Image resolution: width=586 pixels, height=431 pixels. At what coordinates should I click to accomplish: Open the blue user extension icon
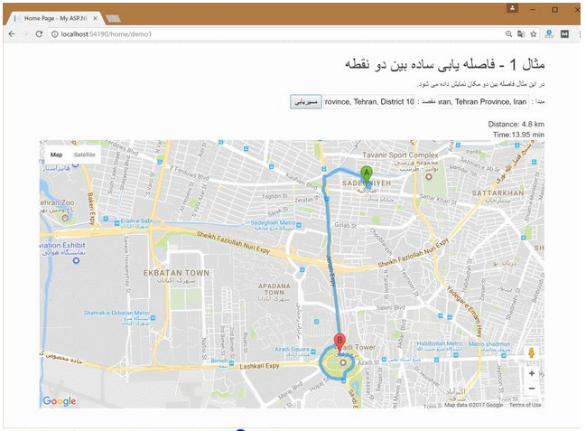pyautogui.click(x=549, y=34)
